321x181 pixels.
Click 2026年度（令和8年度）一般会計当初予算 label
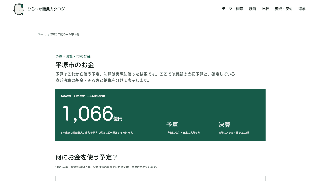tap(83, 96)
